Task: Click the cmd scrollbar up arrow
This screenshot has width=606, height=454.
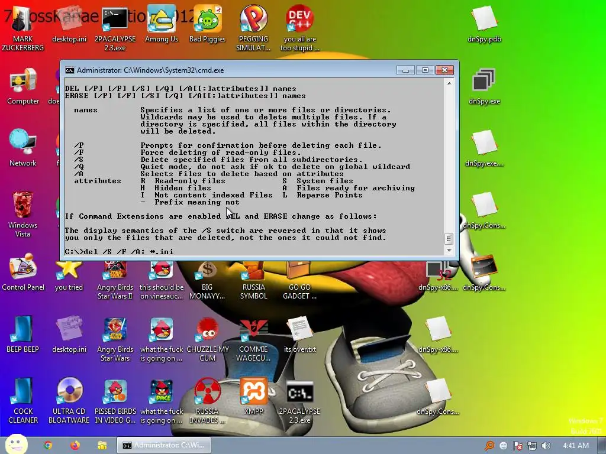Action: tap(449, 83)
